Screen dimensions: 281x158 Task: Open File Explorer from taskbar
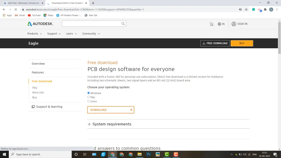pyautogui.click(x=140, y=154)
